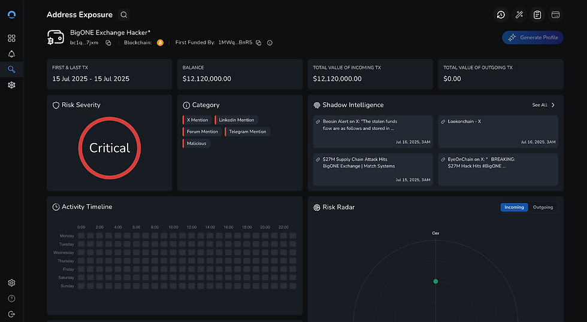Image resolution: width=587 pixels, height=322 pixels.
Task: Click the card icon at top right
Action: pos(556,14)
